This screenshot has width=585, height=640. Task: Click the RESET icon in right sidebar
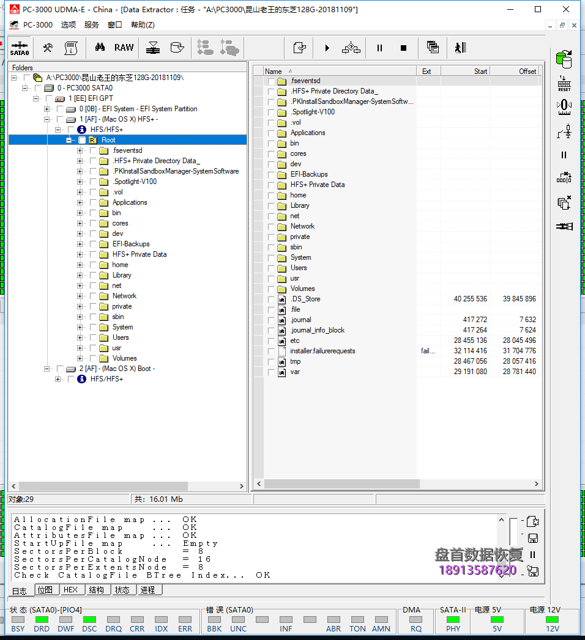[x=564, y=84]
